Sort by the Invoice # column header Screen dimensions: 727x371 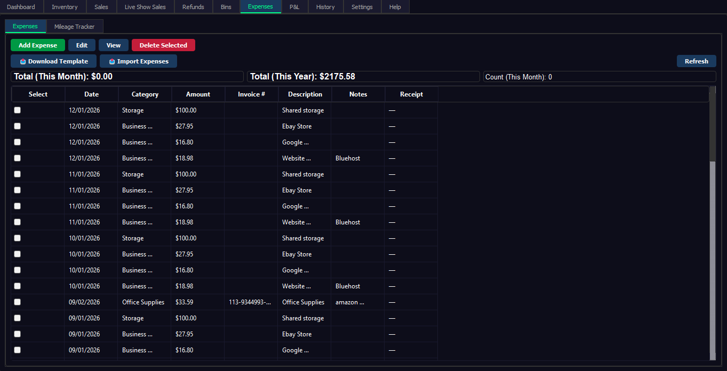click(x=251, y=94)
